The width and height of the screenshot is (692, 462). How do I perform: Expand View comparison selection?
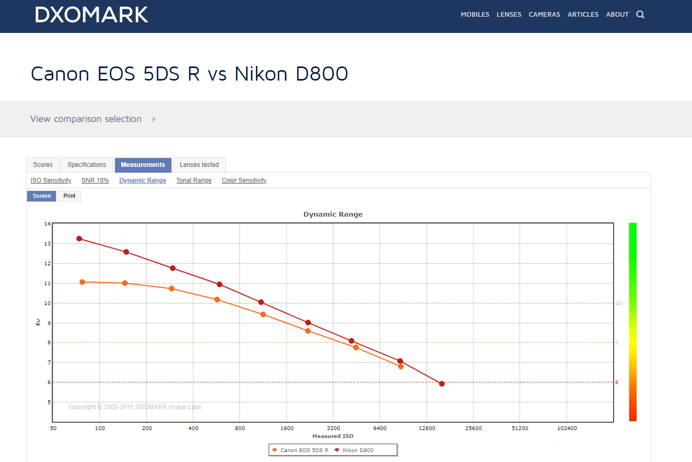[86, 119]
